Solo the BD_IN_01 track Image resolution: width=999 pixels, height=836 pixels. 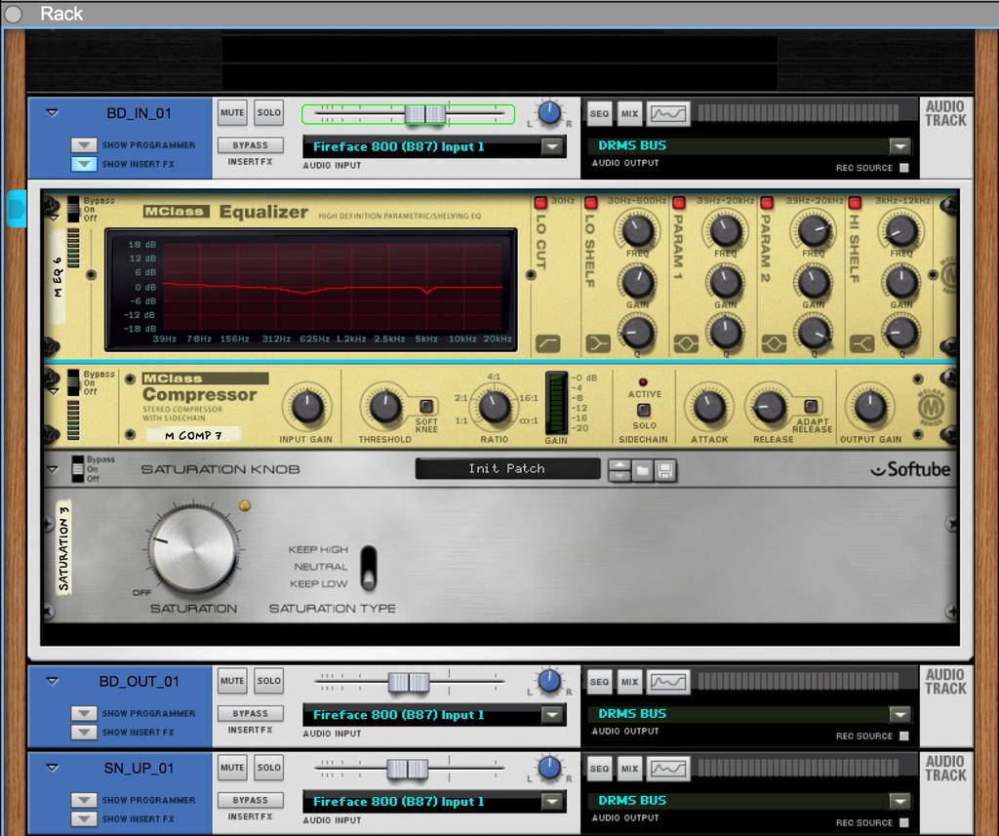click(x=269, y=113)
